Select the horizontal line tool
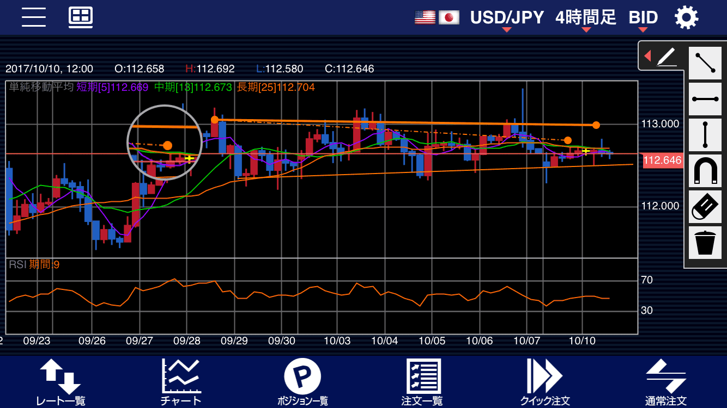The image size is (727, 408). [705, 99]
